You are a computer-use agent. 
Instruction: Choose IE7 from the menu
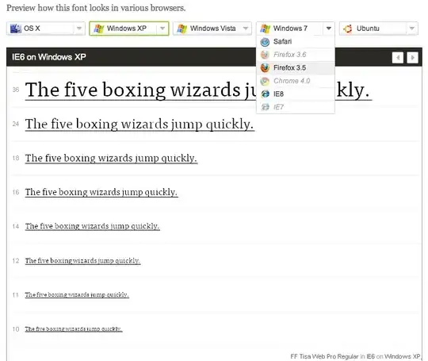pyautogui.click(x=296, y=107)
